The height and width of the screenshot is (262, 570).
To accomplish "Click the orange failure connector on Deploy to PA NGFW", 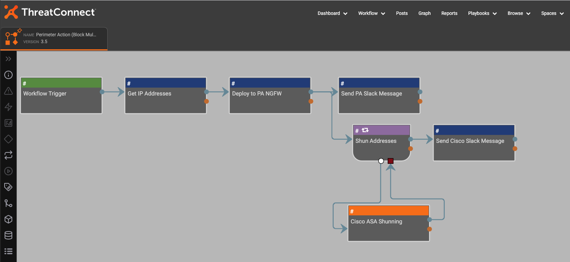I will 311,101.
